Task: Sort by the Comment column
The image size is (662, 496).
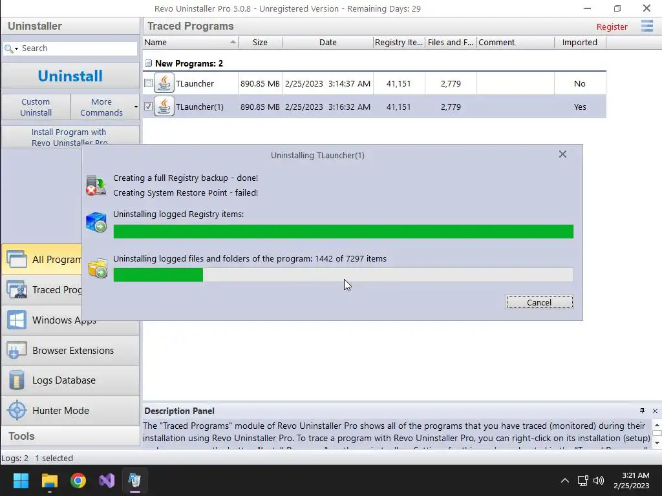Action: [515, 42]
